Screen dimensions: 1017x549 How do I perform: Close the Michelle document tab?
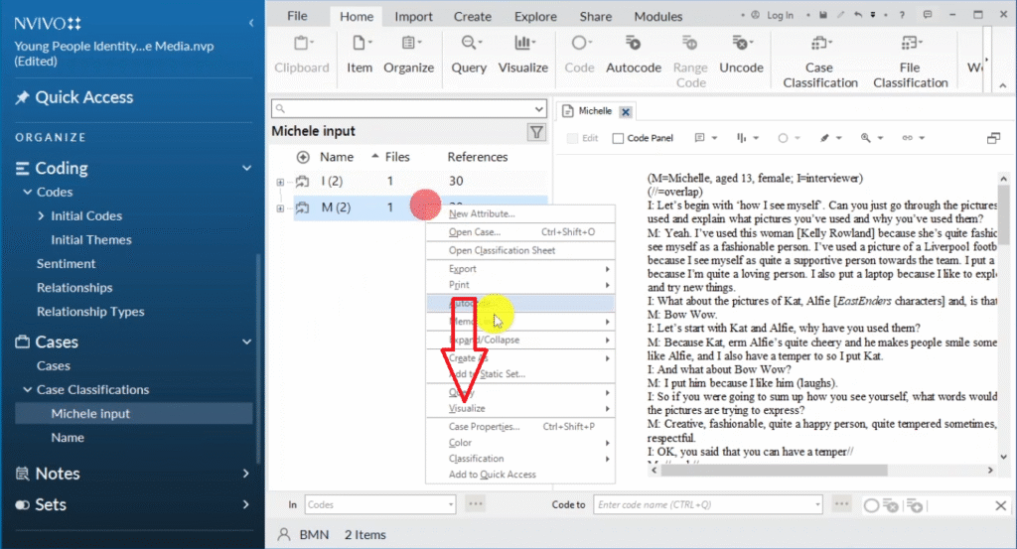coord(625,112)
